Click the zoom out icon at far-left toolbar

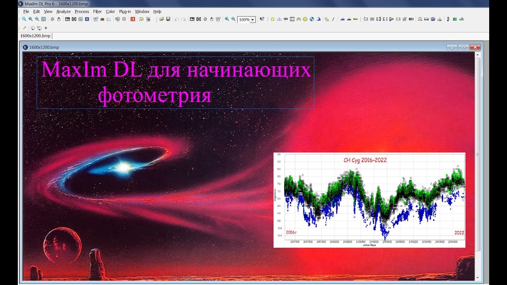[x=37, y=19]
